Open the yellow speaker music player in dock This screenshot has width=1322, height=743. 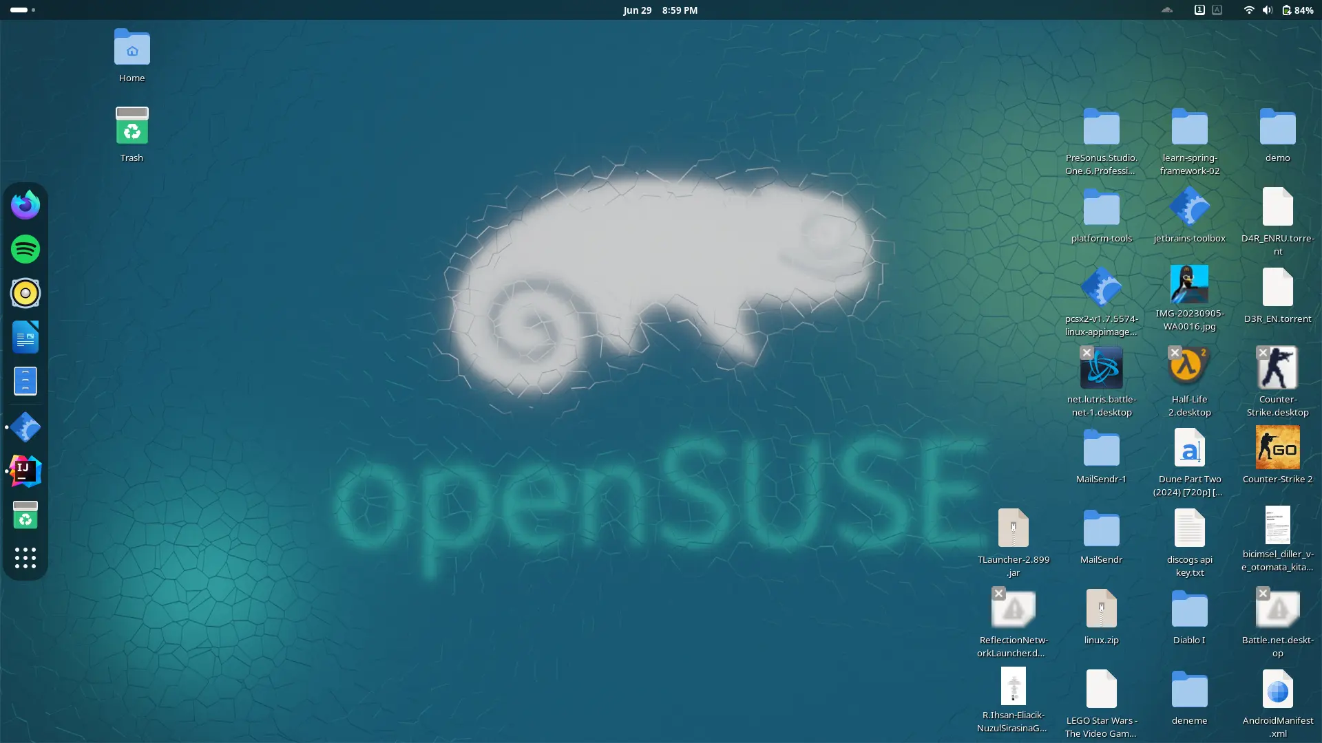click(25, 293)
